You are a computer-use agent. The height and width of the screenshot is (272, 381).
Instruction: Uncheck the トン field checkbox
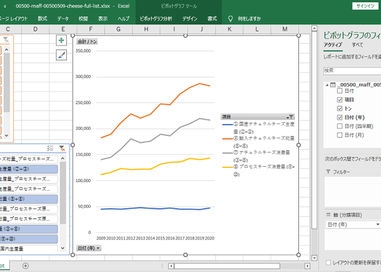(x=340, y=108)
